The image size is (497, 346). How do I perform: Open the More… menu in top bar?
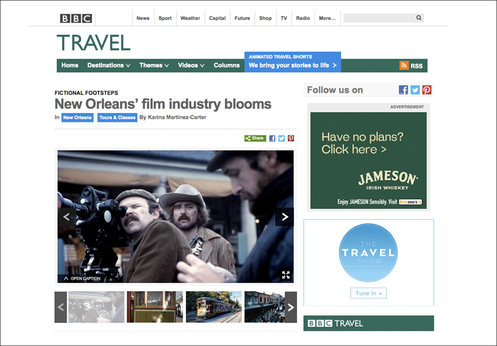(327, 18)
